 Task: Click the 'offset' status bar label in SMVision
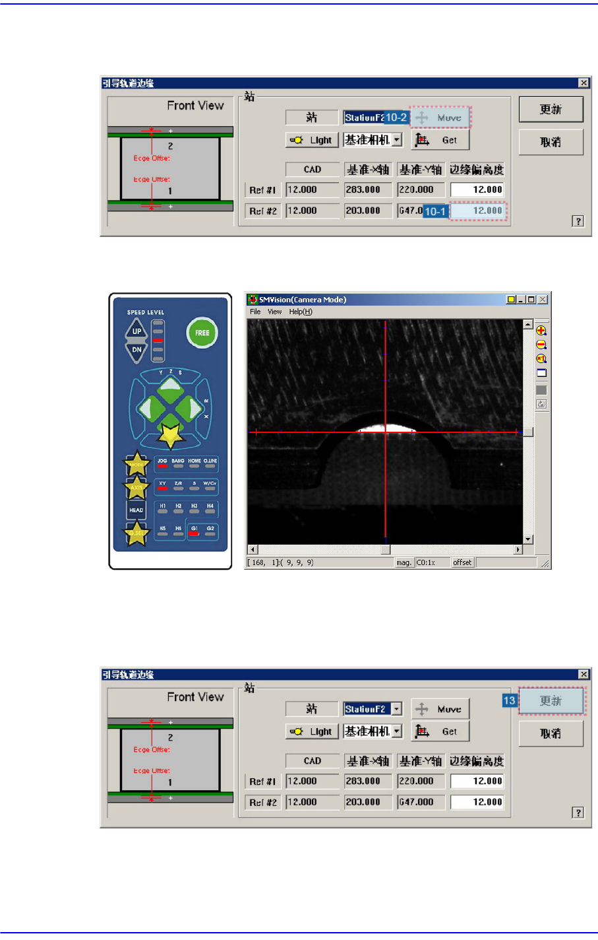pos(462,562)
